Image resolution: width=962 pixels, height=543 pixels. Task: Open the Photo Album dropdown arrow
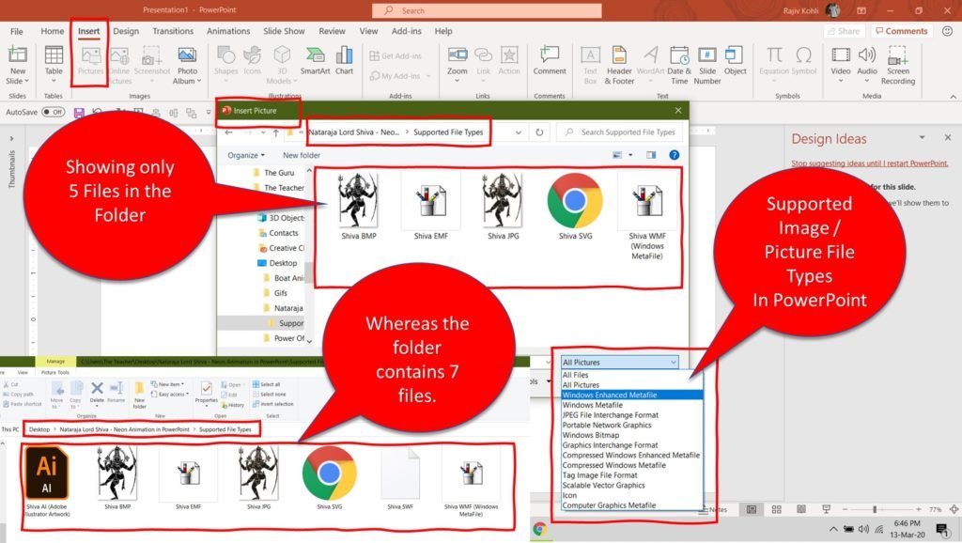pyautogui.click(x=199, y=81)
